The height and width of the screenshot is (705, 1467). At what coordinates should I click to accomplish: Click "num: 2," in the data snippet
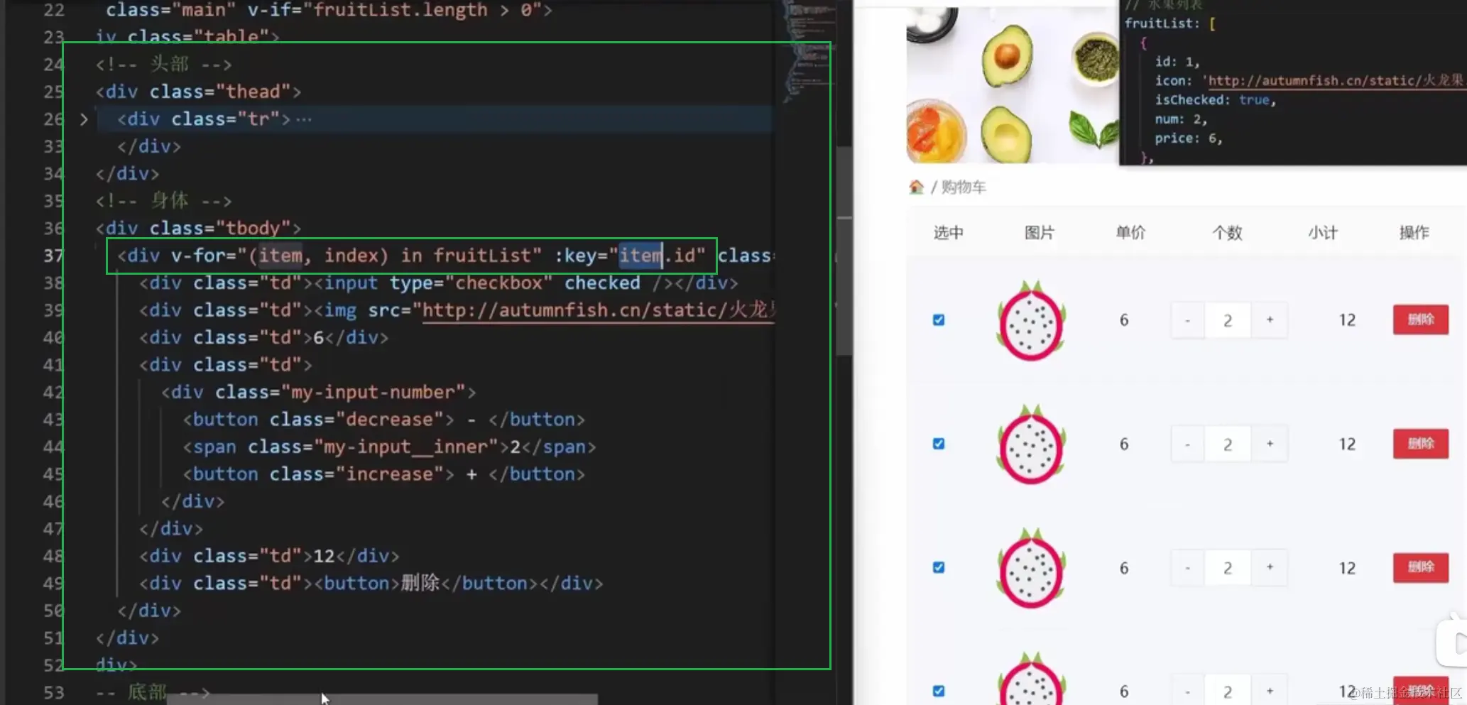pyautogui.click(x=1180, y=119)
